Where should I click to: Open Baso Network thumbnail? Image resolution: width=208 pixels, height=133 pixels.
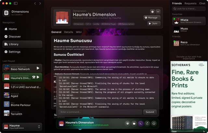pos(6,68)
